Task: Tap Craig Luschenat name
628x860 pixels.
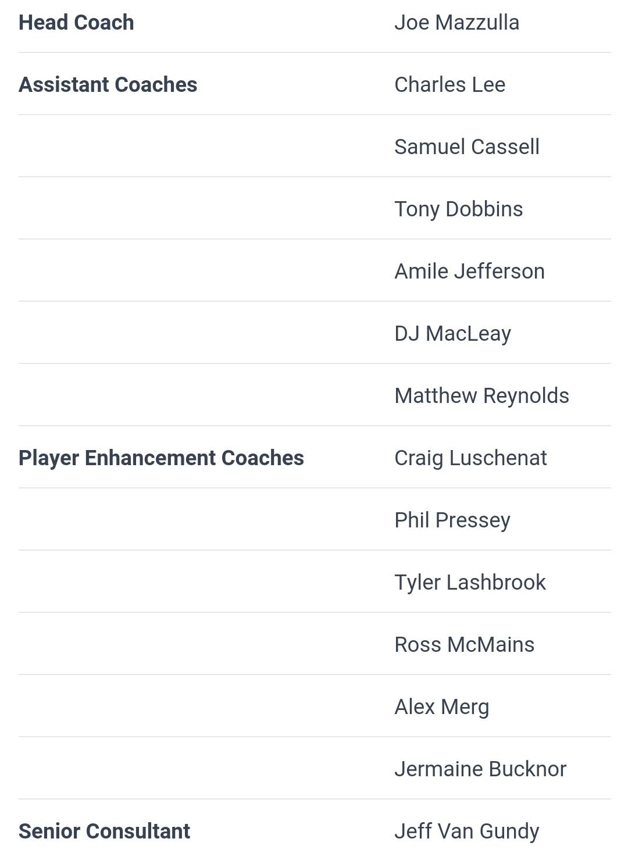Action: tap(470, 458)
